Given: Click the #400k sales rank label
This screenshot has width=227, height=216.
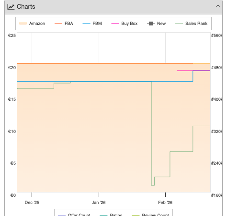Looking at the screenshot, I should pyautogui.click(x=216, y=99).
